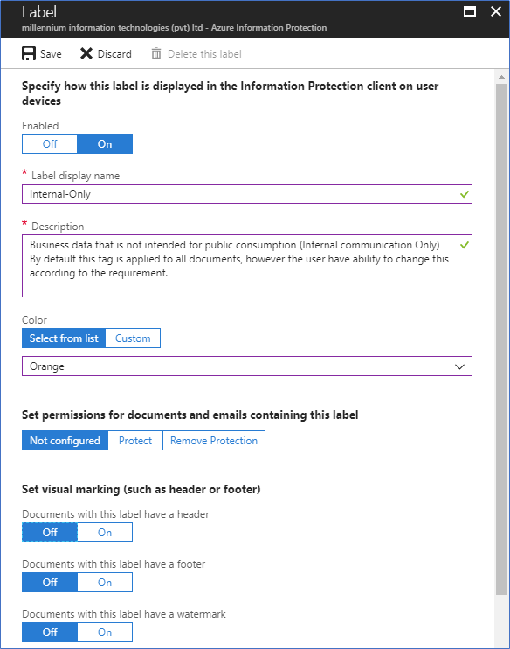The width and height of the screenshot is (510, 649).
Task: Turn On the watermark marking
Action: click(105, 632)
